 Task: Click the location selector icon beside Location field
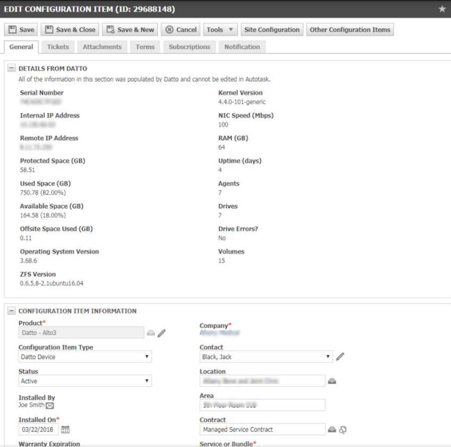[x=331, y=381]
